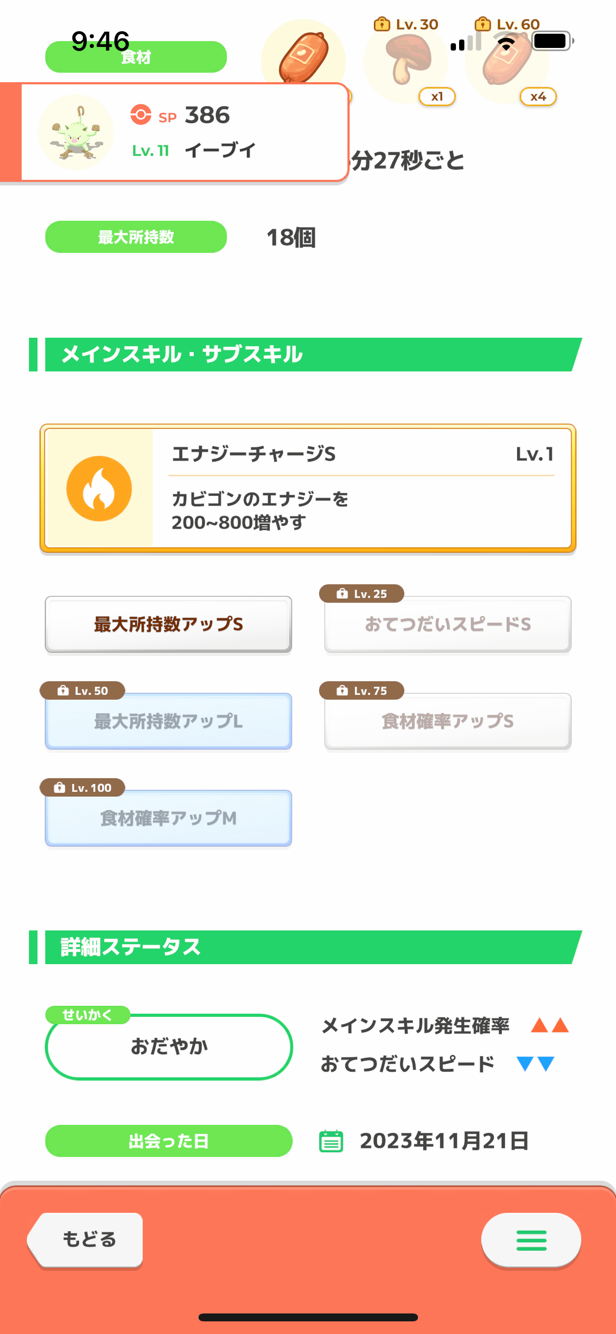616x1334 pixels.
Task: Tap the green calendar icon
Action: [331, 1141]
